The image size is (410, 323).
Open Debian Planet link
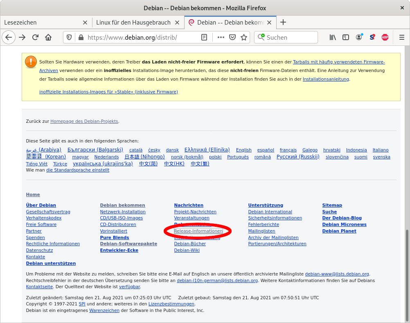(339, 231)
